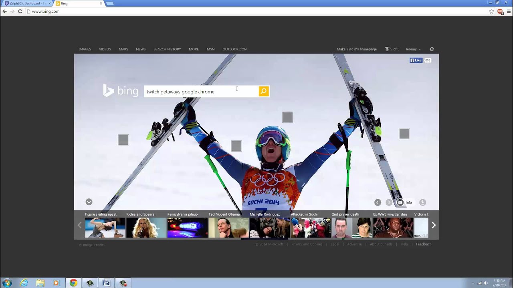
Task: Open About our ads link
Action: point(381,244)
